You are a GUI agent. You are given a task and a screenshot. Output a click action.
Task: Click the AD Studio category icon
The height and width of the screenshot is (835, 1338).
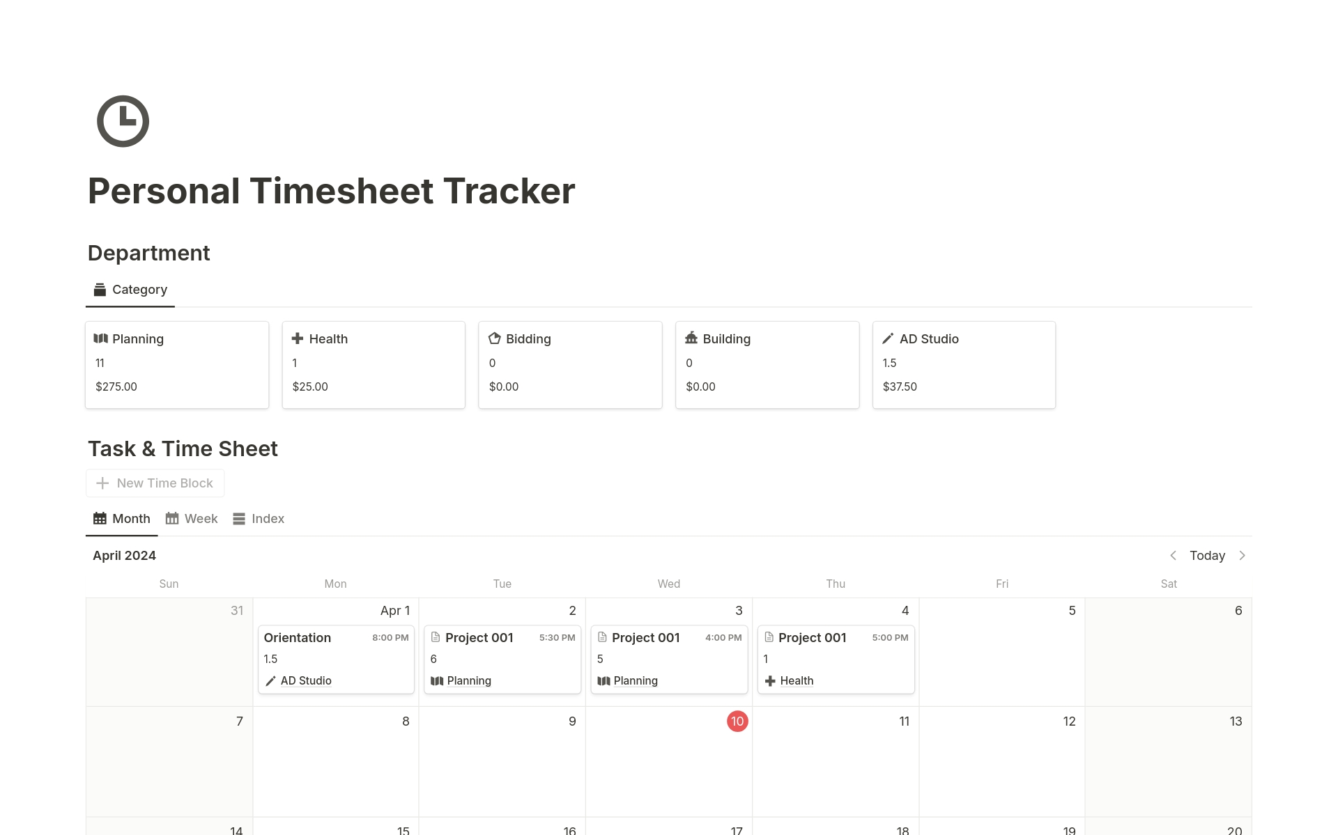point(888,338)
